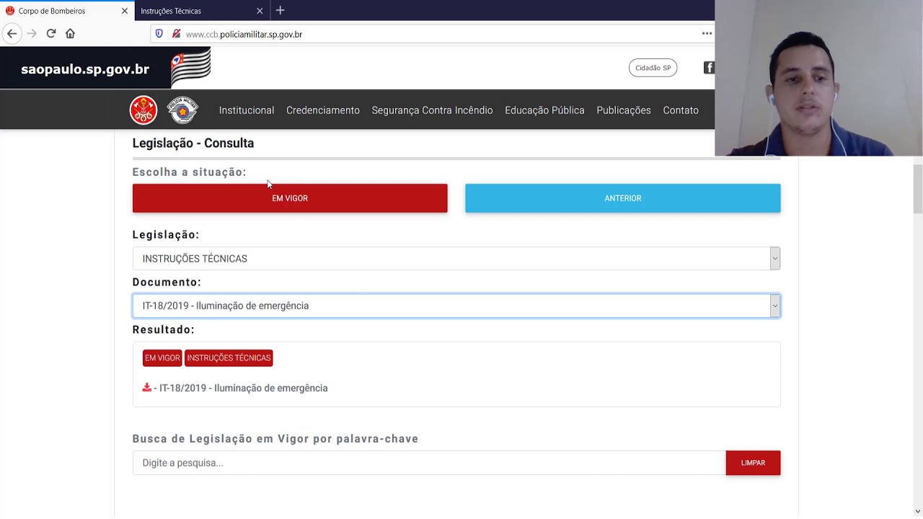Open the IT-18/2019 Iluminação de emergência result link
Screen dimensions: 923x519
(243, 388)
